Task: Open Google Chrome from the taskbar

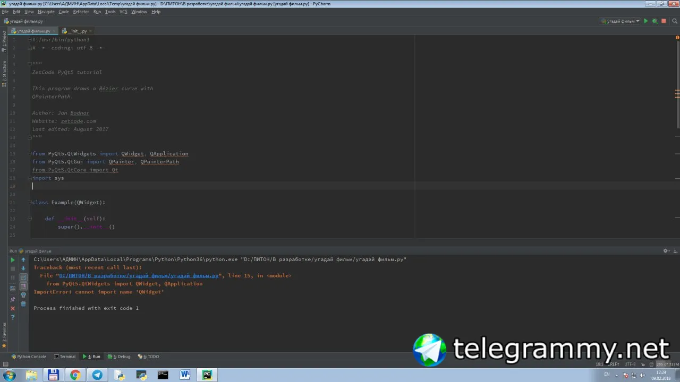Action: point(75,375)
